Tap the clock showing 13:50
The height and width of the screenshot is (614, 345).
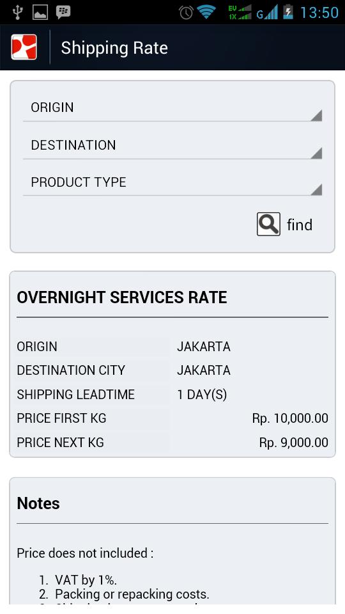[319, 13]
